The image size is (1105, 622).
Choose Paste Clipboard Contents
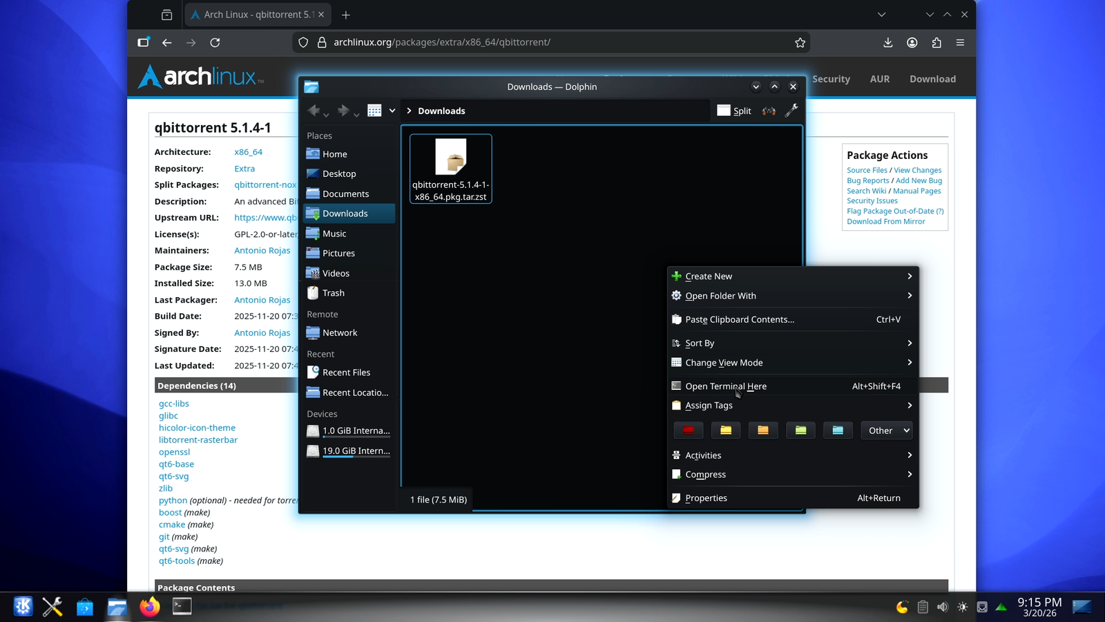click(793, 319)
